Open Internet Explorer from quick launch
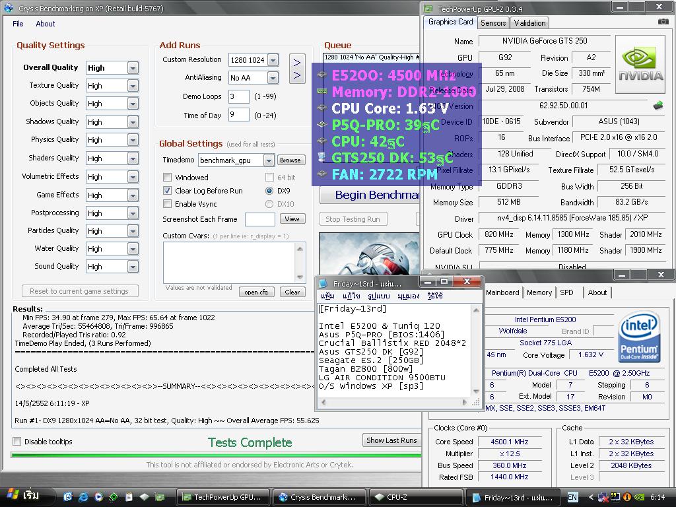The image size is (676, 507). click(83, 496)
